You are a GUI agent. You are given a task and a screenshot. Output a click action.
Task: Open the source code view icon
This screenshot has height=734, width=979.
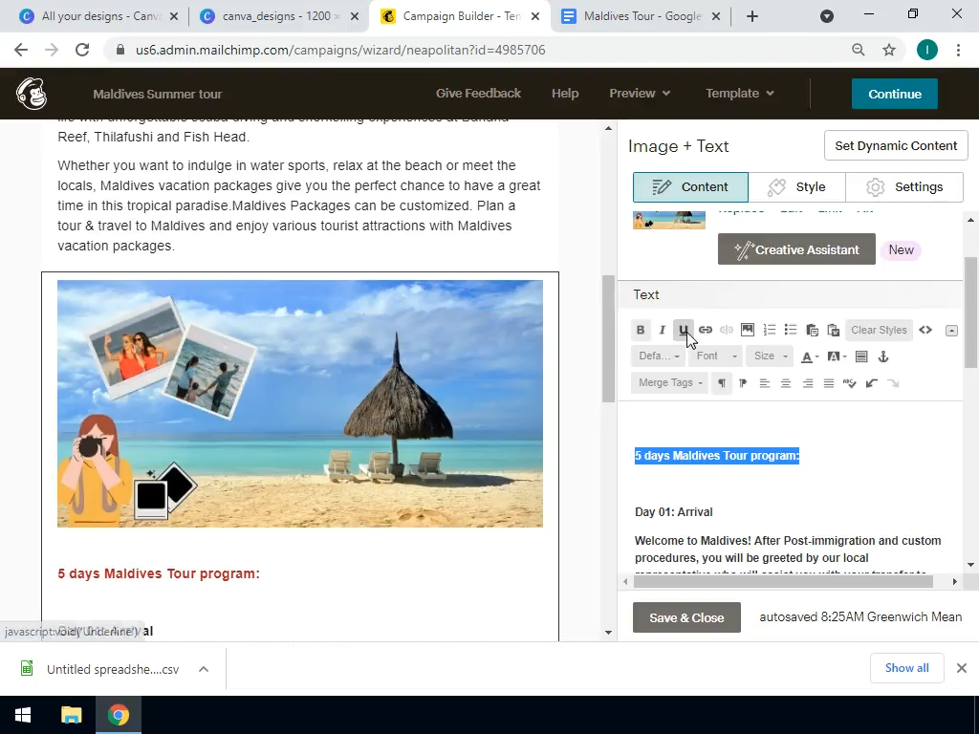tap(925, 330)
